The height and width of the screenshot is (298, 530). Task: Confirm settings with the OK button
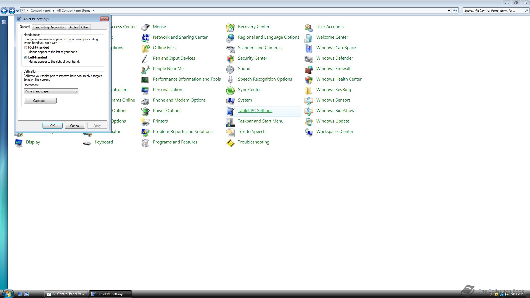coord(52,126)
